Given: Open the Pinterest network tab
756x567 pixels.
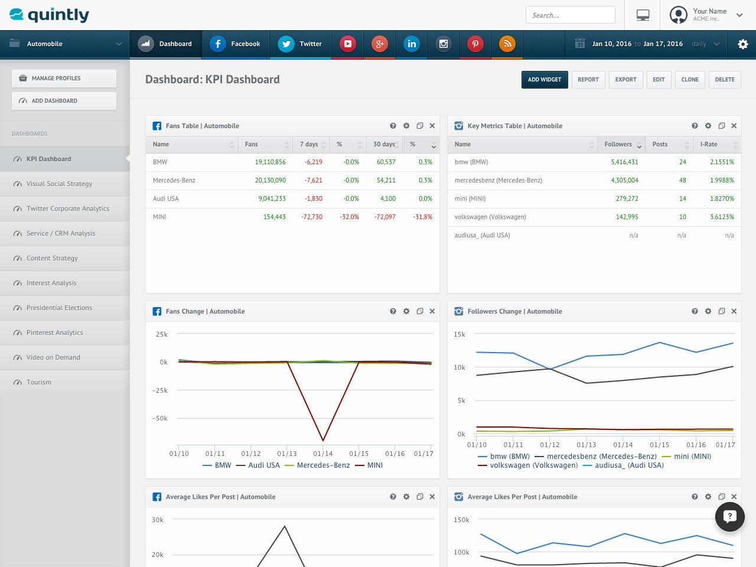Looking at the screenshot, I should tap(475, 44).
